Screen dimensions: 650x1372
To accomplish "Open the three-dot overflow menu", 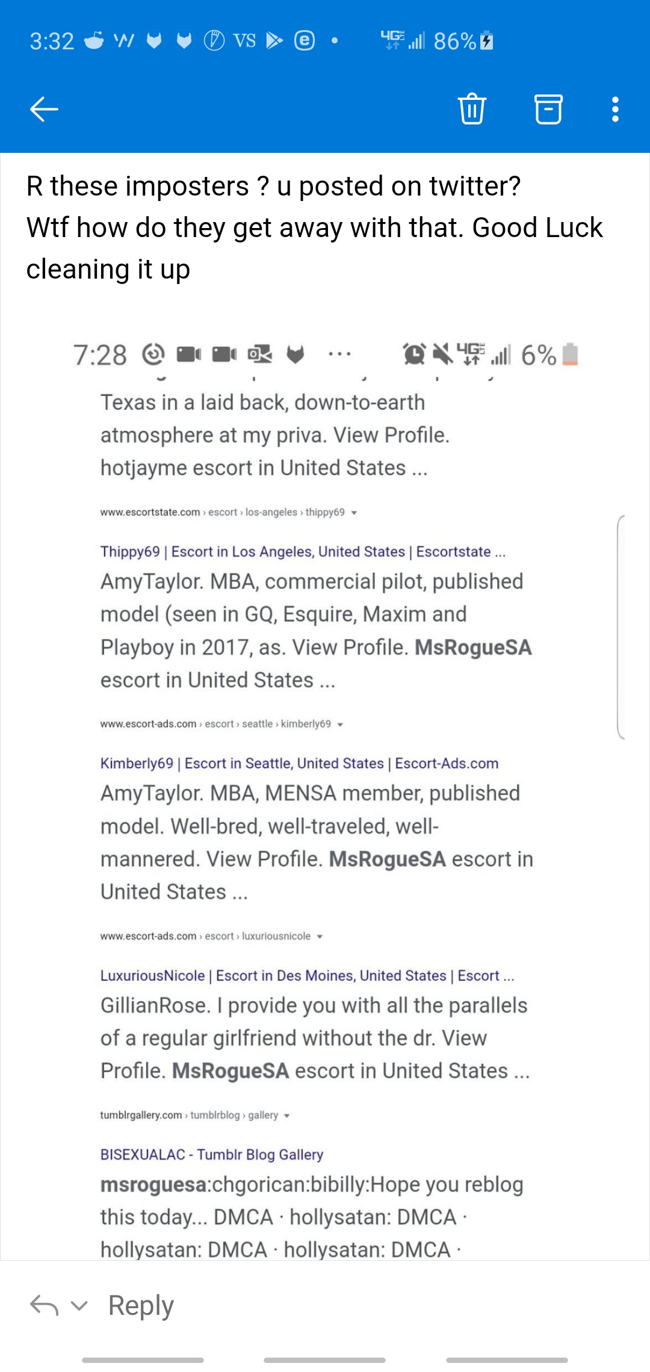I will pyautogui.click(x=615, y=109).
